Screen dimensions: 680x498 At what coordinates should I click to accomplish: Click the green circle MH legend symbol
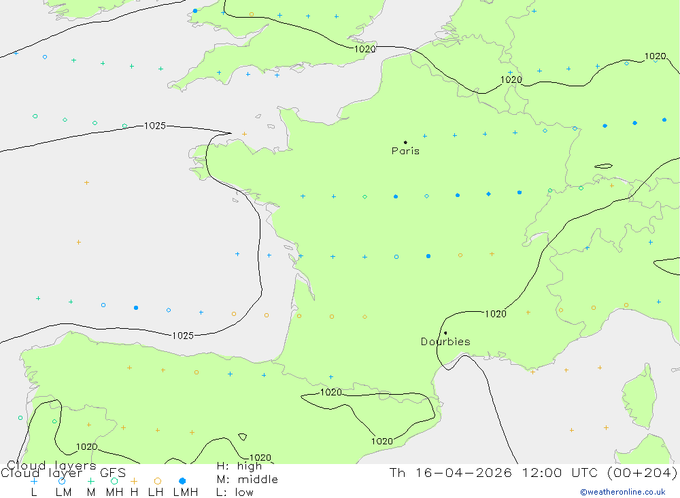[x=114, y=481]
